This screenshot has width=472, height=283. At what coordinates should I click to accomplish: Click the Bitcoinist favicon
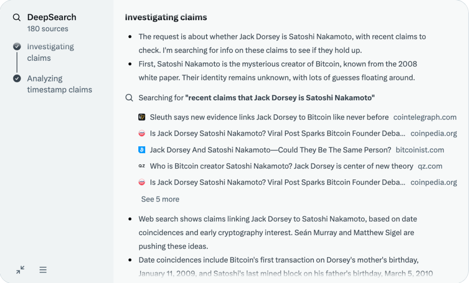pos(142,150)
